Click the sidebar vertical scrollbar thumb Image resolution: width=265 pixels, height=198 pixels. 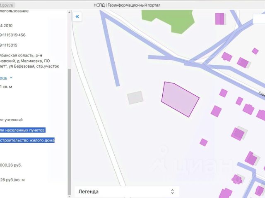69,132
